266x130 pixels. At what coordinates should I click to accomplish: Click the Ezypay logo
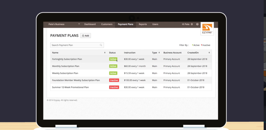(x=207, y=28)
